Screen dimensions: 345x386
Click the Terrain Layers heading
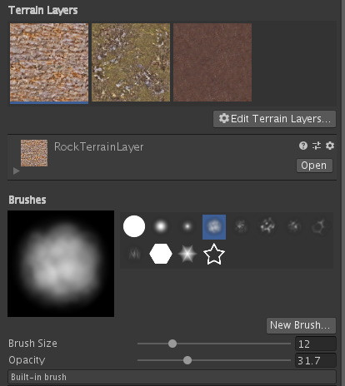(x=43, y=11)
